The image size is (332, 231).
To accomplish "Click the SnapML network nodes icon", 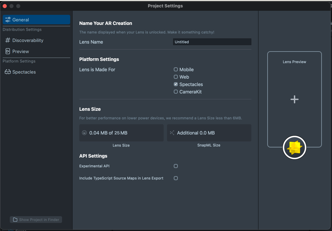I will point(172,133).
